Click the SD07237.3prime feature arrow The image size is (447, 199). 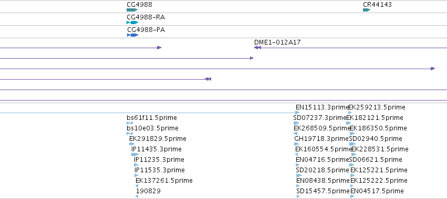click(x=296, y=123)
